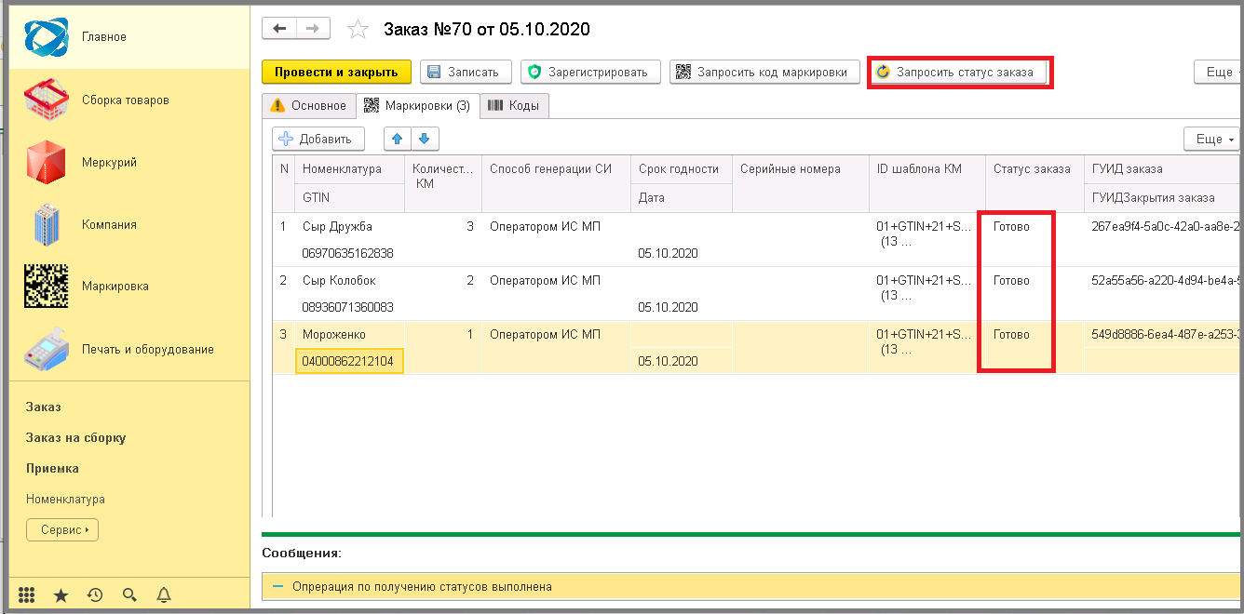1244x614 pixels.
Task: Click Провести и закрыть button
Action: [336, 72]
